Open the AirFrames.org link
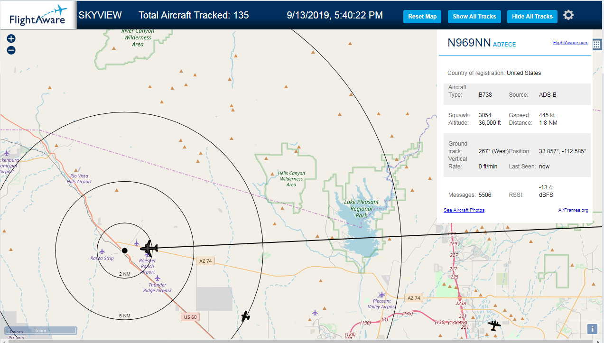Screen dimensions: 604x343 click(x=573, y=210)
